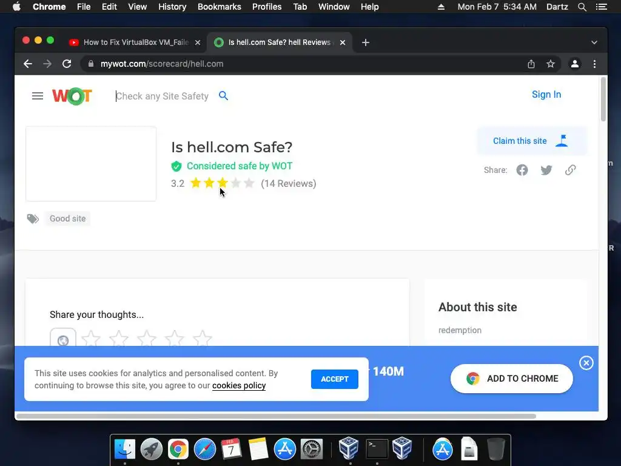
Task: Click the Good site tag
Action: click(x=68, y=218)
